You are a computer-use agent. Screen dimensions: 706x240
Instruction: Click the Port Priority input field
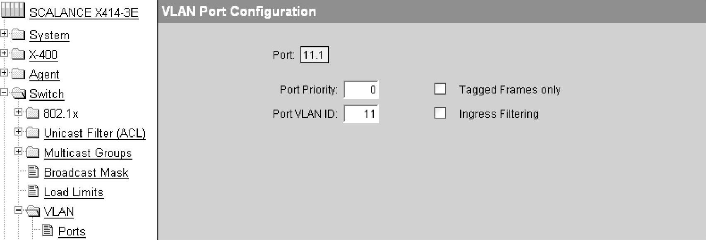(361, 90)
